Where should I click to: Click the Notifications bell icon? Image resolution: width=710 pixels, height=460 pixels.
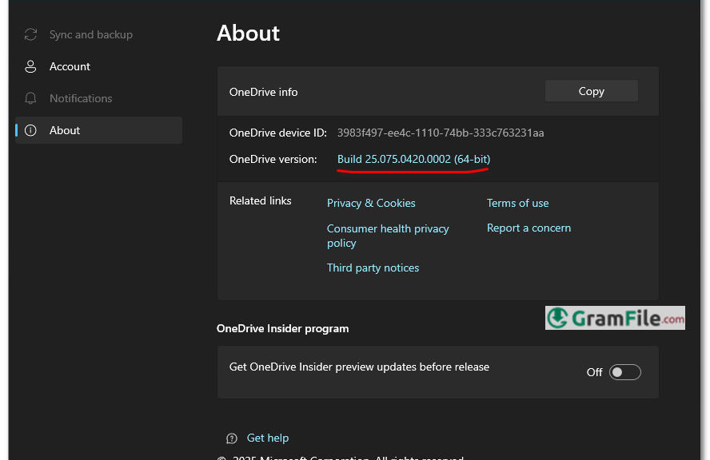[30, 98]
